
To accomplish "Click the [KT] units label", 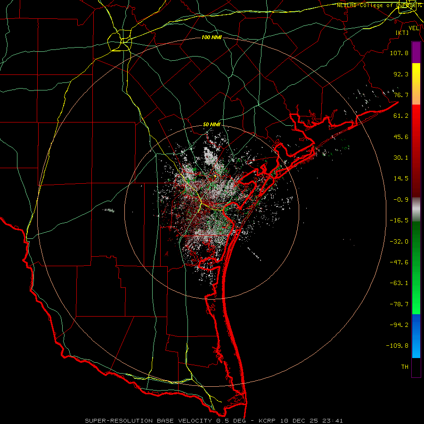I will [x=402, y=33].
